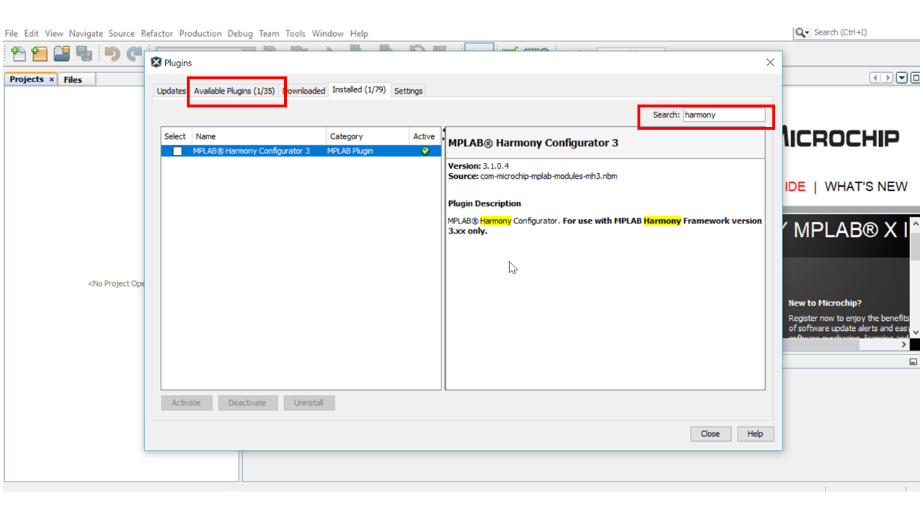Switch to the Available Plugins tab

234,91
